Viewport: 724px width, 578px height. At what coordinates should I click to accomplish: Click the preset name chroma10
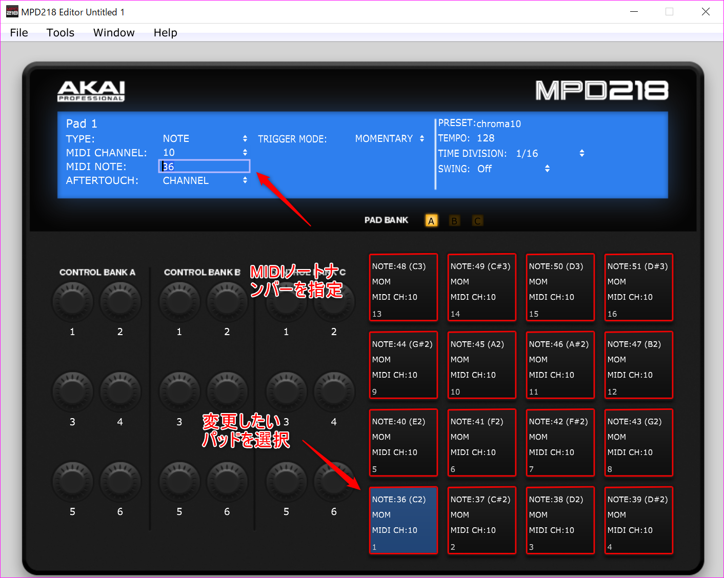click(498, 124)
